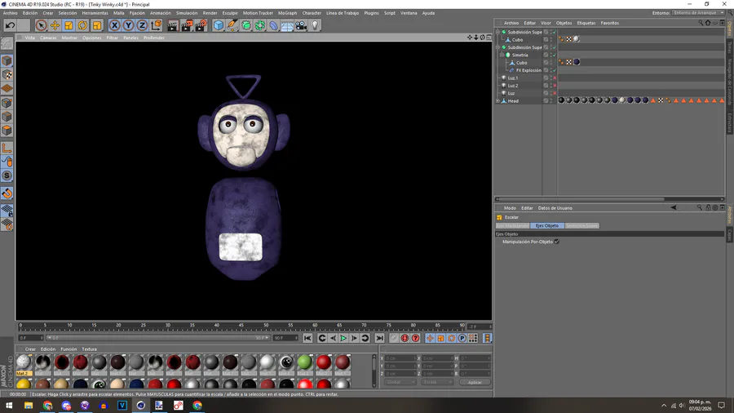The image size is (734, 413).
Task: Open the green Array modeling objects icon
Action: click(260, 25)
